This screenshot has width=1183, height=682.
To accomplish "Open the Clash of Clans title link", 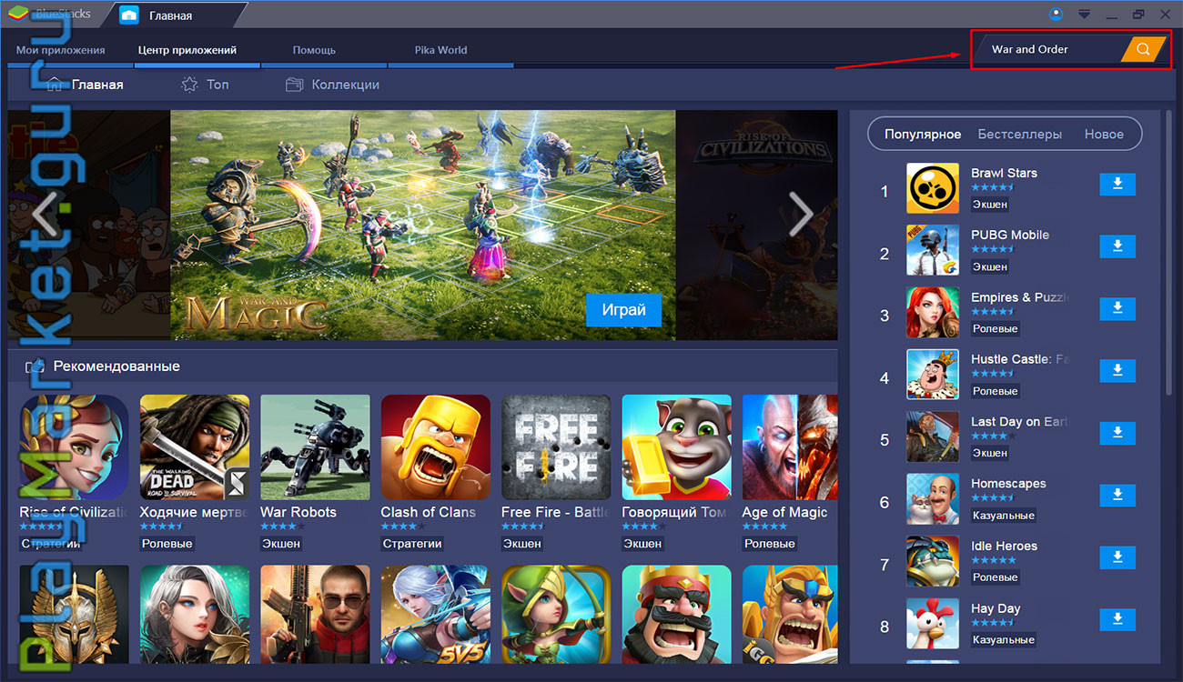I will 428,512.
